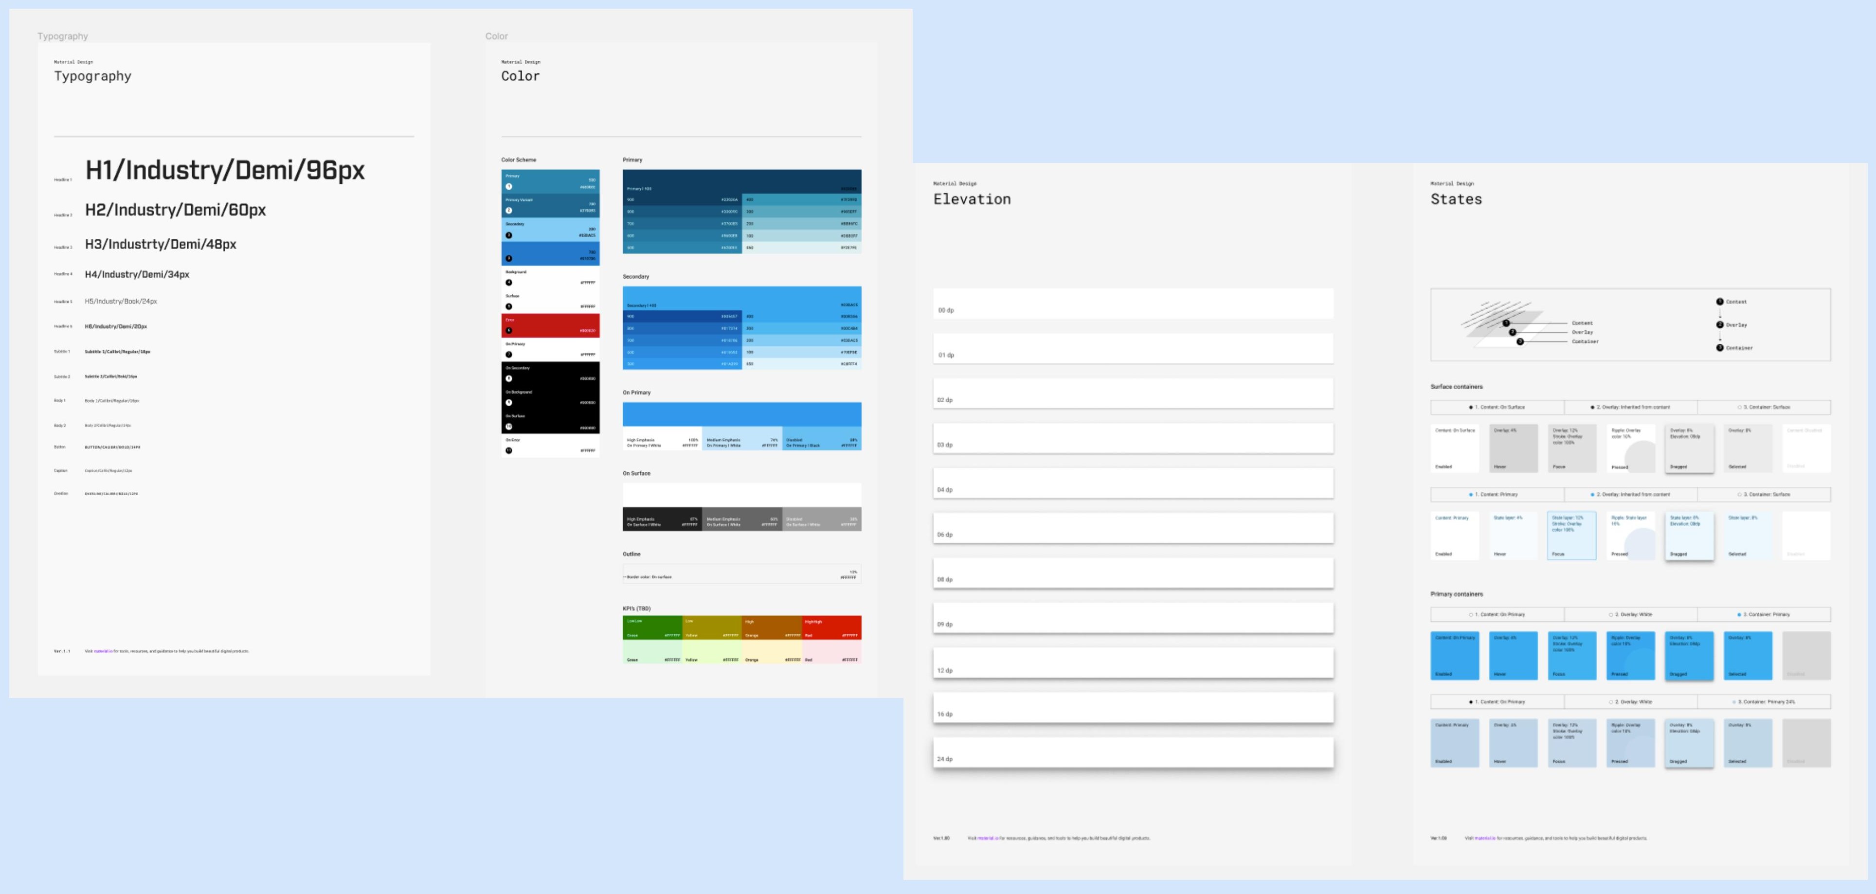Click the Outline border color On-surface row
Screen dimensions: 1876x894
pyautogui.click(x=741, y=573)
